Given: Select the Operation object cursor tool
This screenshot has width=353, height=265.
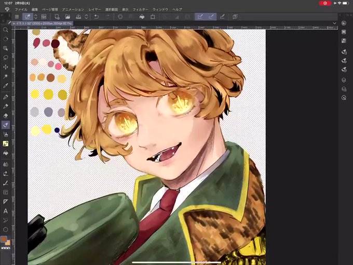Looking at the screenshot, I should (6, 48).
